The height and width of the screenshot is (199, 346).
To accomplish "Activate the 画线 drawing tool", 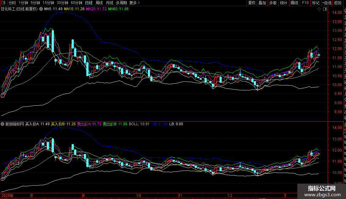I will click(x=294, y=3).
